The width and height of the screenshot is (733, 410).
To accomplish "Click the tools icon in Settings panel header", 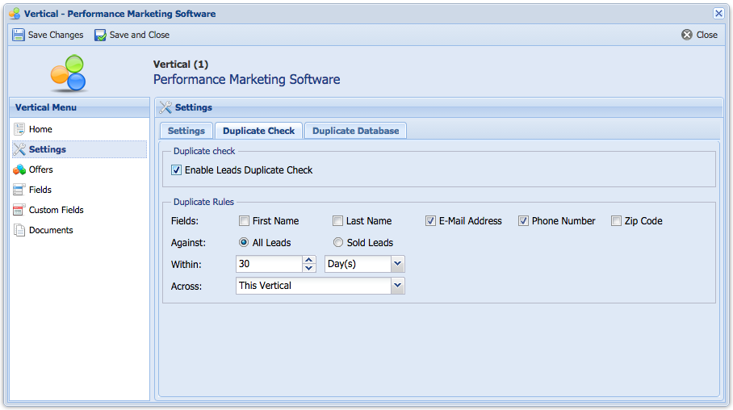I will pyautogui.click(x=165, y=107).
